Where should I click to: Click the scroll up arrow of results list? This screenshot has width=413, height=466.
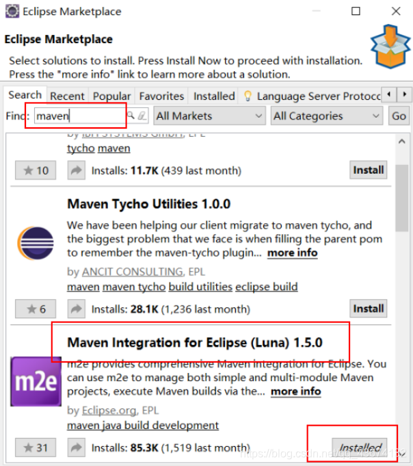(401, 142)
